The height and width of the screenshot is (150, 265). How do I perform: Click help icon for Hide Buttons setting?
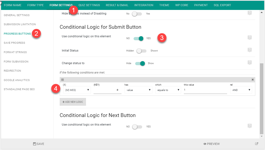coord(249,13)
